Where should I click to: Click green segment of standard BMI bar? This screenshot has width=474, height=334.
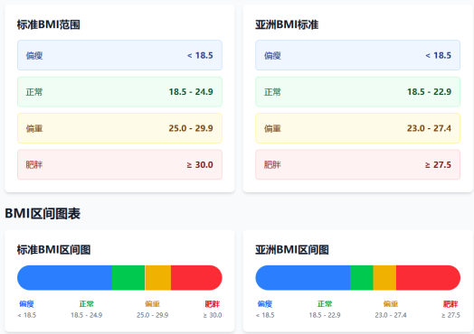point(128,278)
